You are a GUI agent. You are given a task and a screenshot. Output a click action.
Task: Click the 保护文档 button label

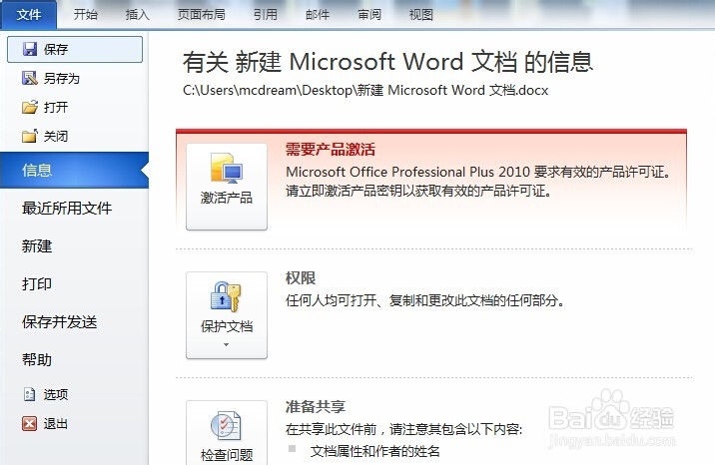click(x=226, y=326)
